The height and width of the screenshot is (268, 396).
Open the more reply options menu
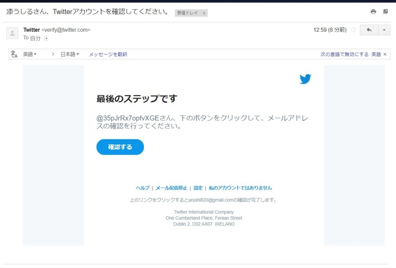pyautogui.click(x=384, y=30)
